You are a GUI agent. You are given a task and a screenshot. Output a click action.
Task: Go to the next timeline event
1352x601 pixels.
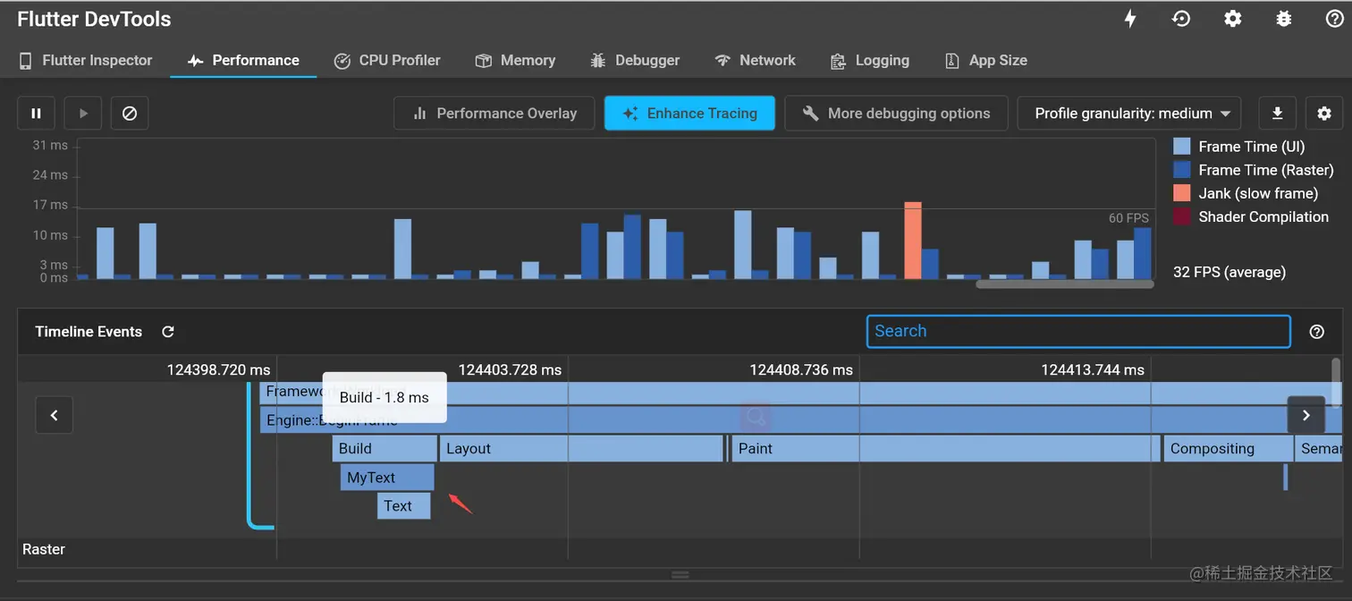pos(1306,415)
